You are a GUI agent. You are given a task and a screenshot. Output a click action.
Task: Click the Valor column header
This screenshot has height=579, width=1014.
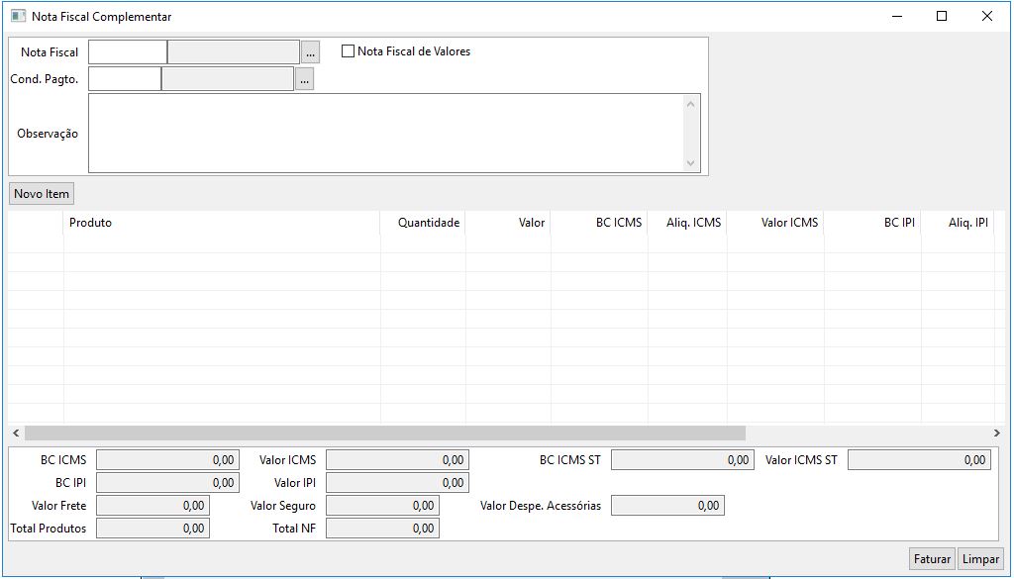pyautogui.click(x=508, y=223)
